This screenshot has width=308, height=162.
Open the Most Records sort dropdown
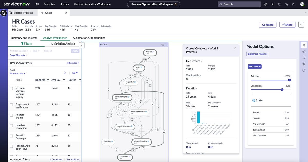(x=17, y=73)
